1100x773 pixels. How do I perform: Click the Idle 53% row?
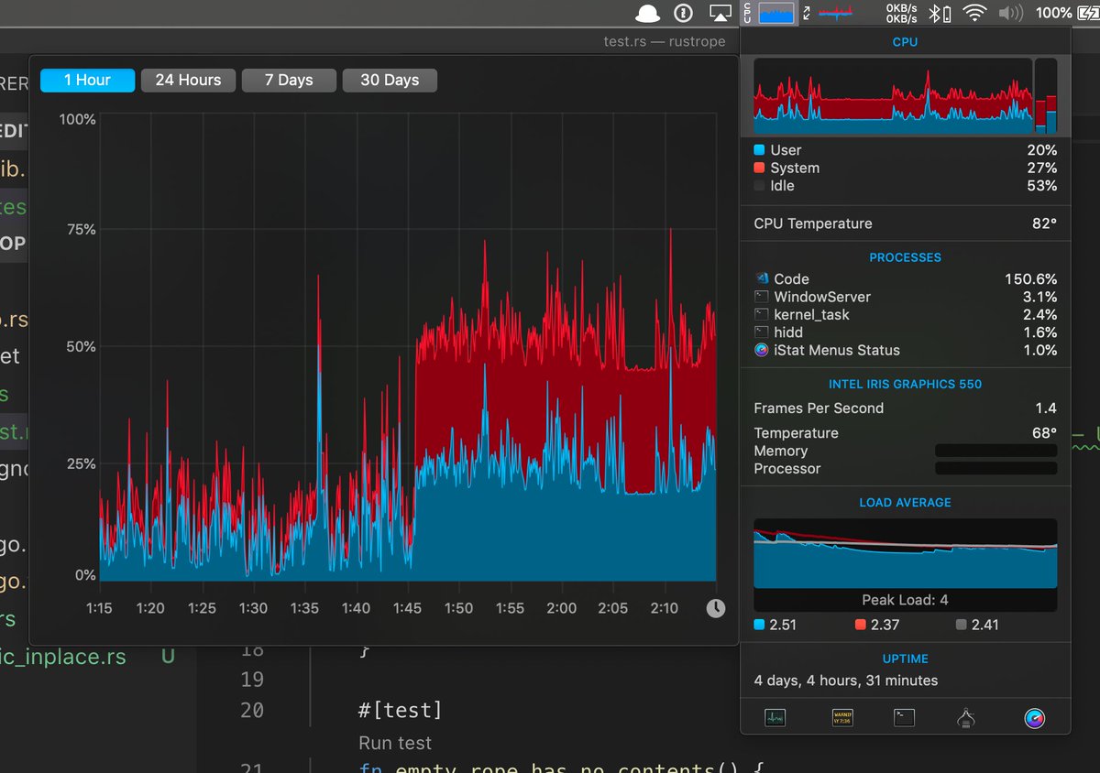(x=905, y=186)
